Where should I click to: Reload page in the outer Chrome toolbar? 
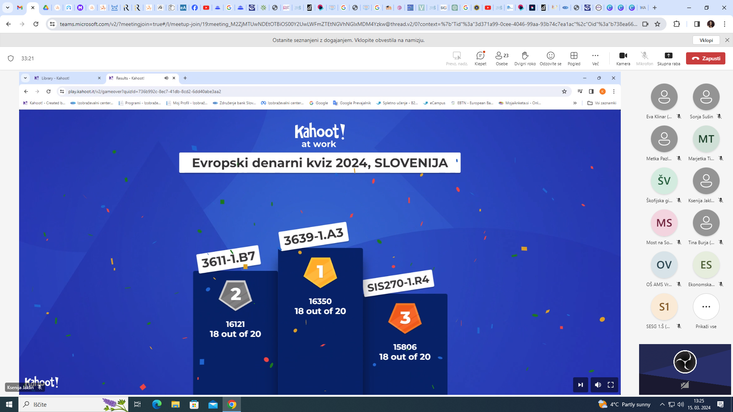[36, 24]
